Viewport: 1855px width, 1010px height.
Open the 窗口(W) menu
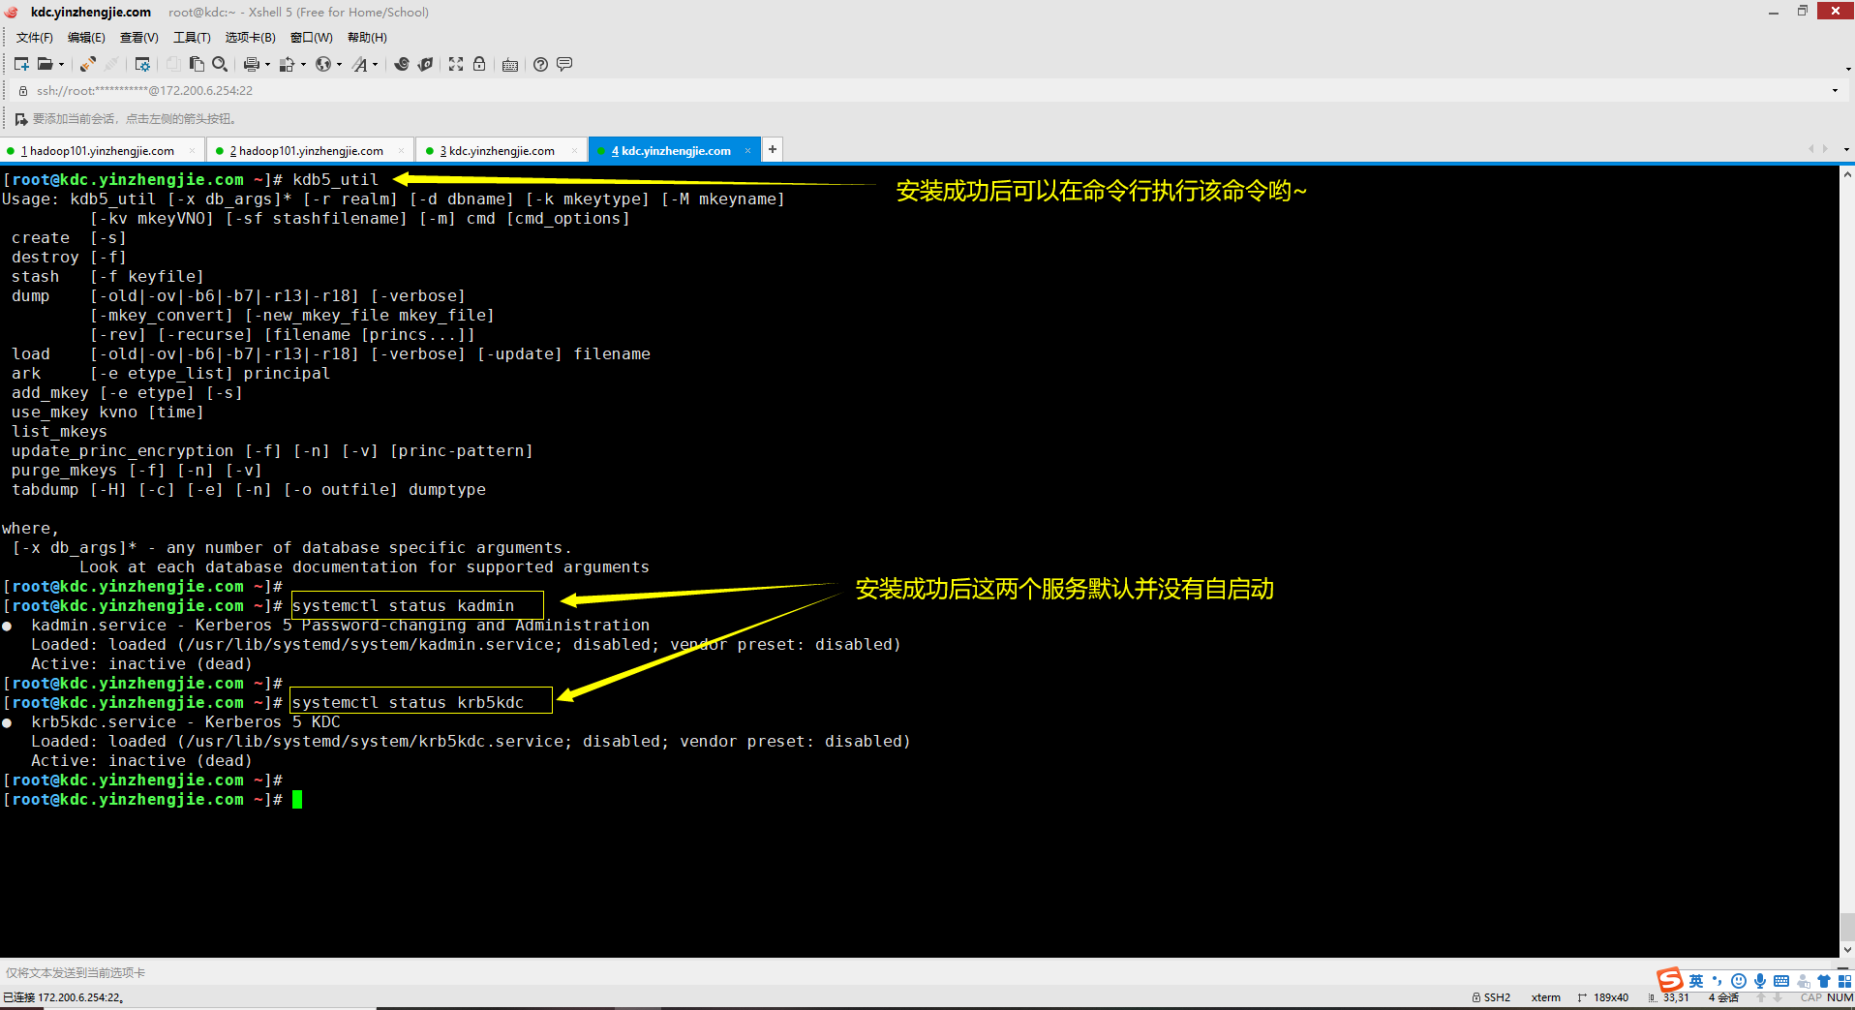click(x=311, y=38)
